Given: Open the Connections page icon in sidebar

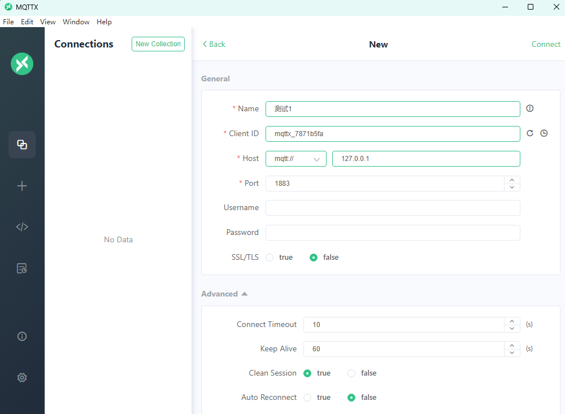Looking at the screenshot, I should (x=22, y=145).
